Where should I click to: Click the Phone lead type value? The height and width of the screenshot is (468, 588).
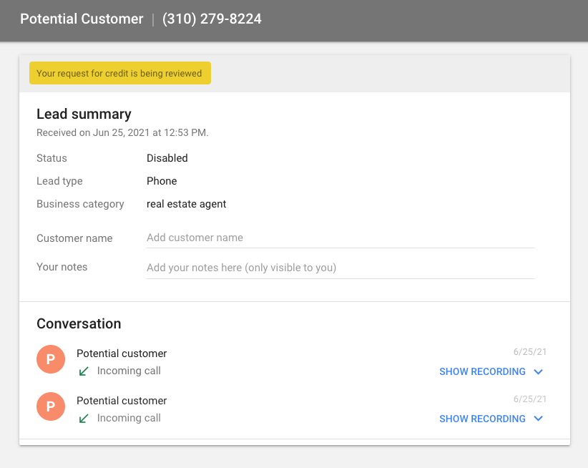click(162, 181)
